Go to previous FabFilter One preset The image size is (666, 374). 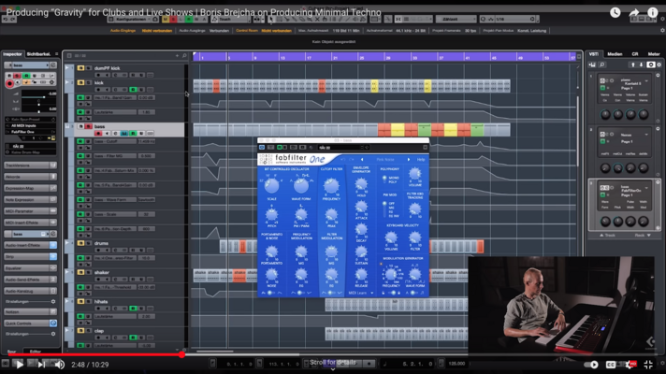(362, 160)
